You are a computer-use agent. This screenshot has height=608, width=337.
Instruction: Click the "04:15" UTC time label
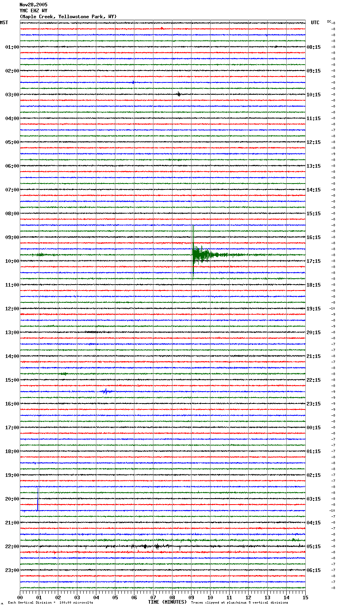314,523
